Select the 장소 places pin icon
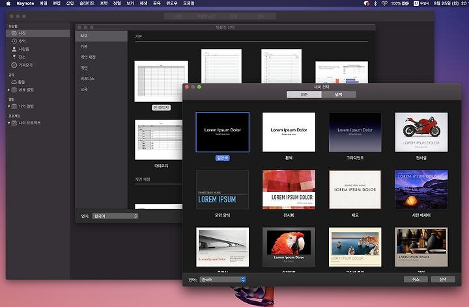This screenshot has height=307, width=469. click(x=14, y=57)
